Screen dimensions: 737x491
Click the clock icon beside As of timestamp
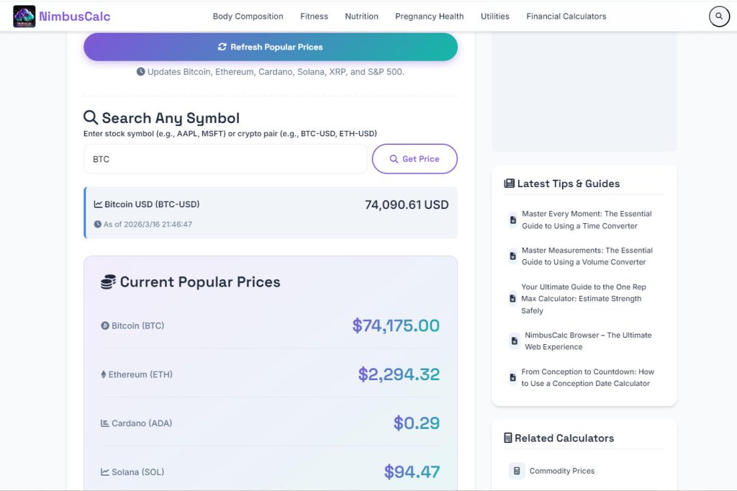[98, 225]
